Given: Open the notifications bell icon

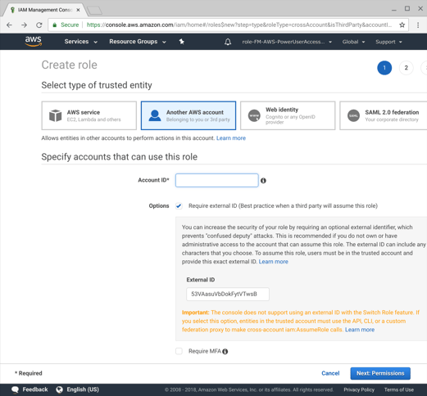Looking at the screenshot, I should pyautogui.click(x=228, y=42).
